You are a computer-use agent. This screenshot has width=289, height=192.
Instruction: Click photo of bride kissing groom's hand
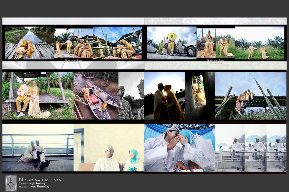(180, 147)
